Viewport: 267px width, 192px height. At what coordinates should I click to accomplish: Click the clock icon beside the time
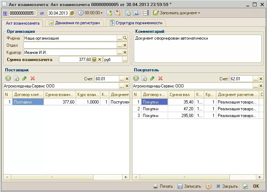click(81, 13)
